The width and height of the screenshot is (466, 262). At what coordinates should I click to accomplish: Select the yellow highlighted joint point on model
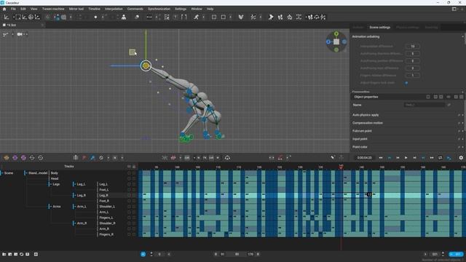pyautogui.click(x=146, y=65)
